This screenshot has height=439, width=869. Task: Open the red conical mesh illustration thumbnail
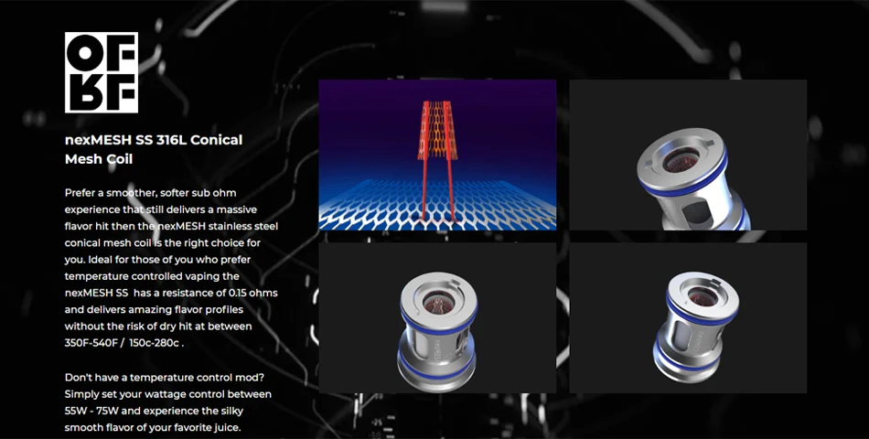click(437, 155)
